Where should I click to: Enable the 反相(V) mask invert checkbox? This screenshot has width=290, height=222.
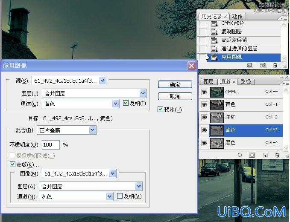(120, 196)
